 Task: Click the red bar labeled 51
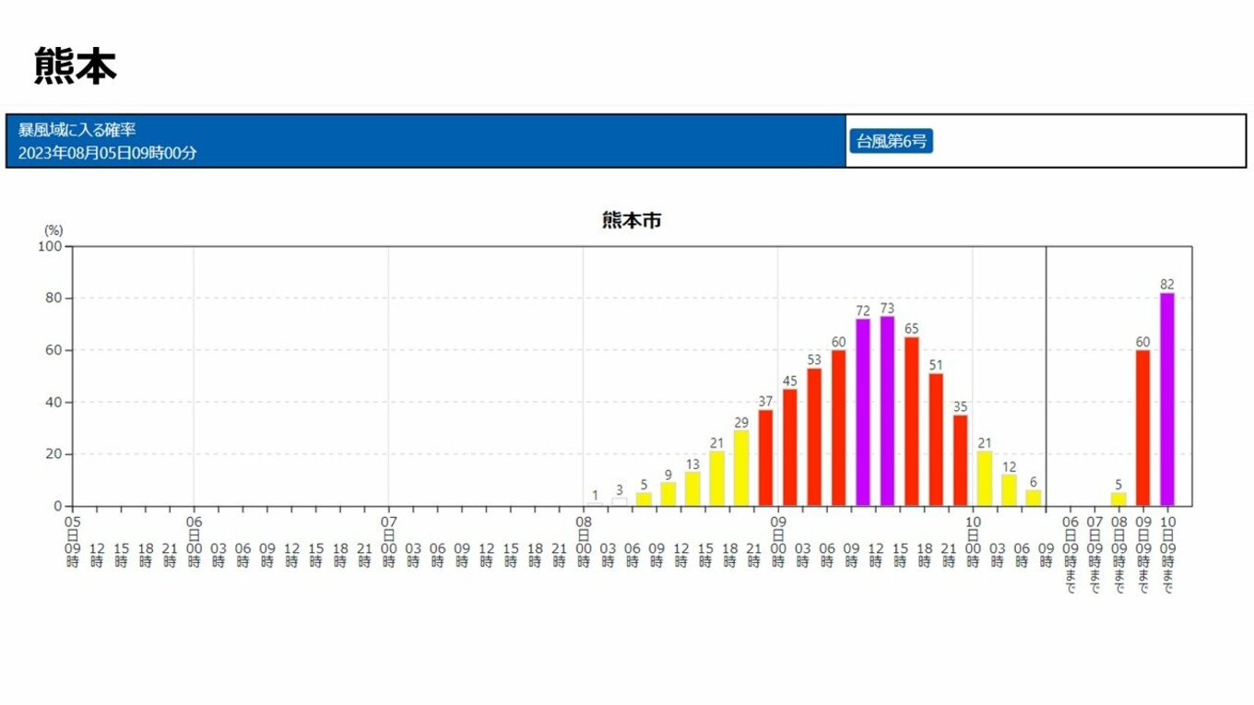pyautogui.click(x=936, y=440)
